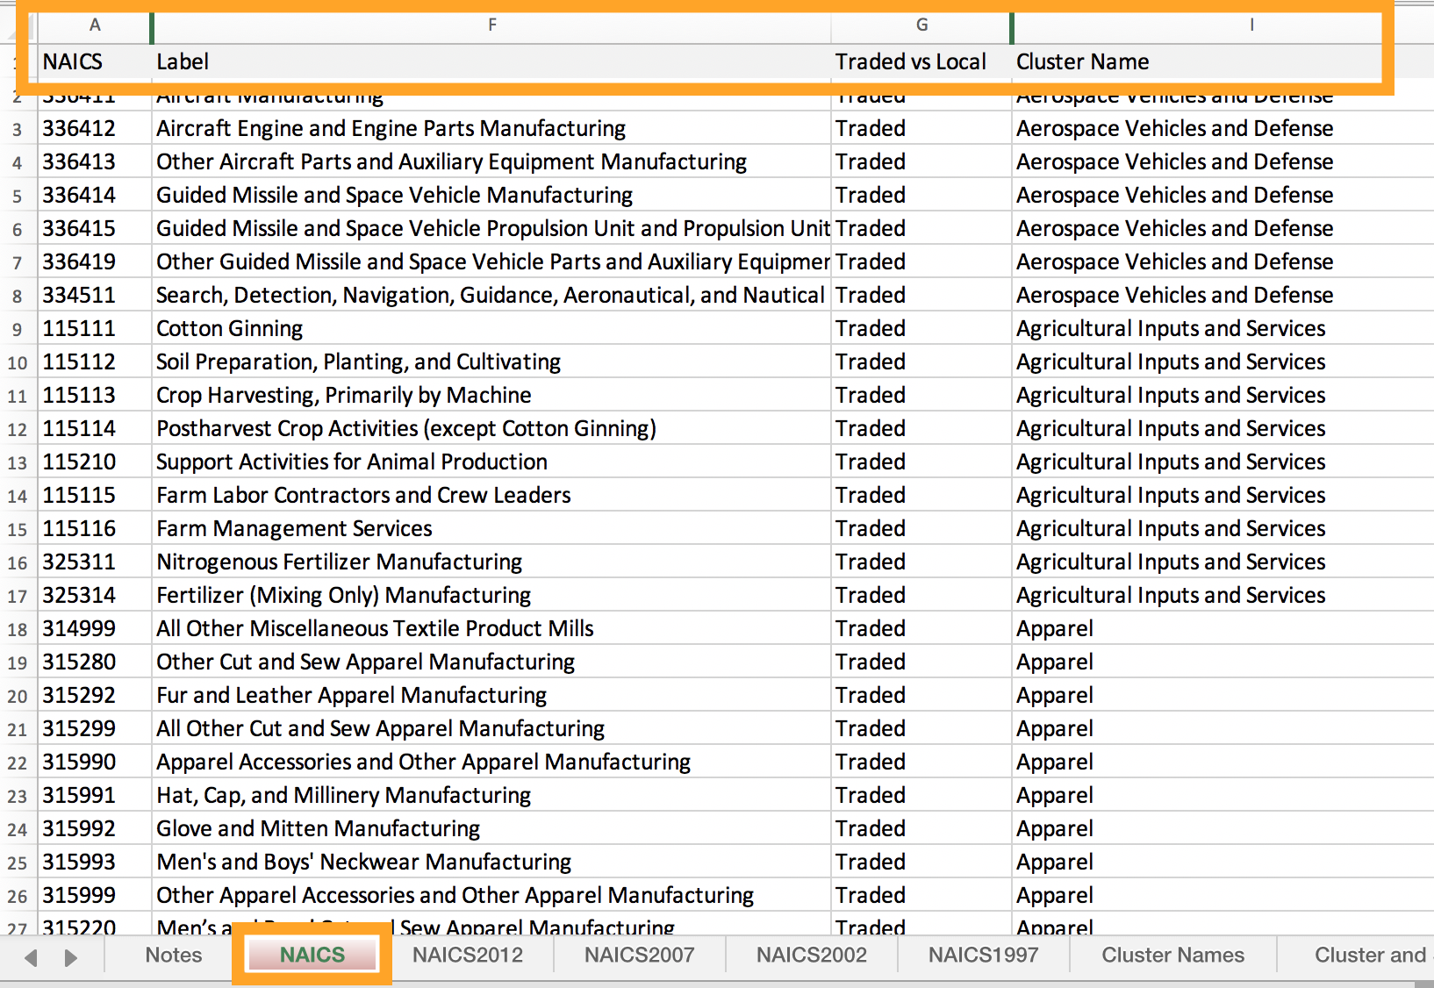Click Other Cut and Sew Apparel Manufacturing cell
This screenshot has height=988, width=1434.
click(x=492, y=662)
